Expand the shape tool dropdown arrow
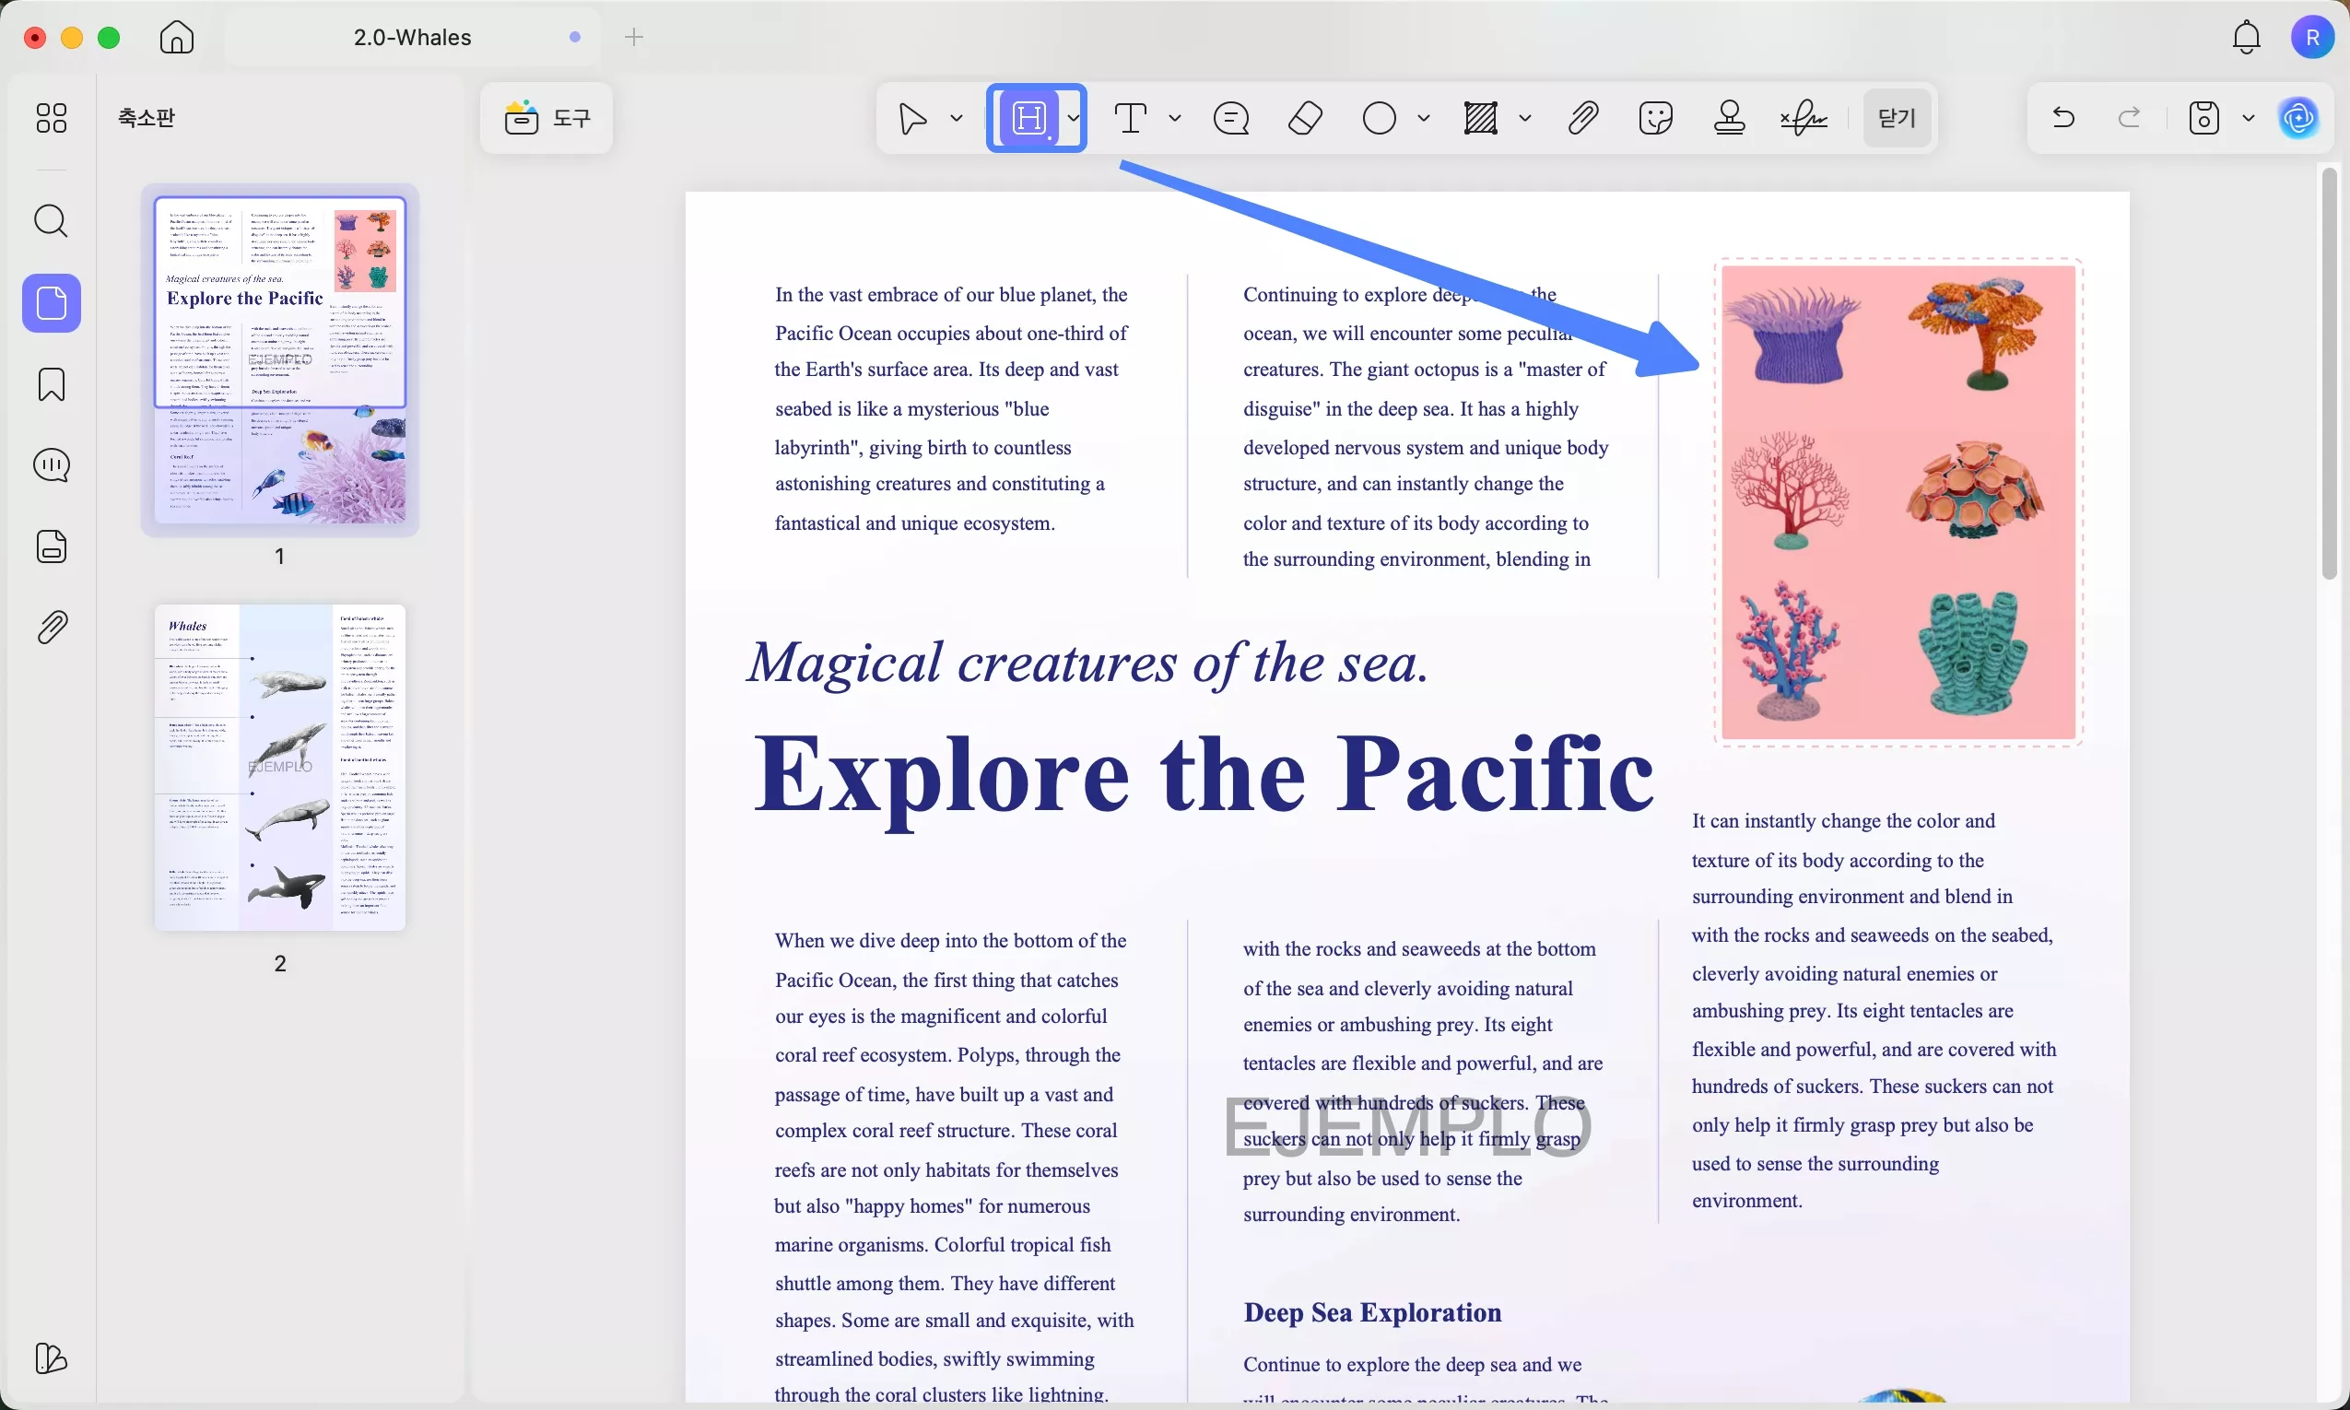This screenshot has width=2350, height=1410. [x=1423, y=119]
